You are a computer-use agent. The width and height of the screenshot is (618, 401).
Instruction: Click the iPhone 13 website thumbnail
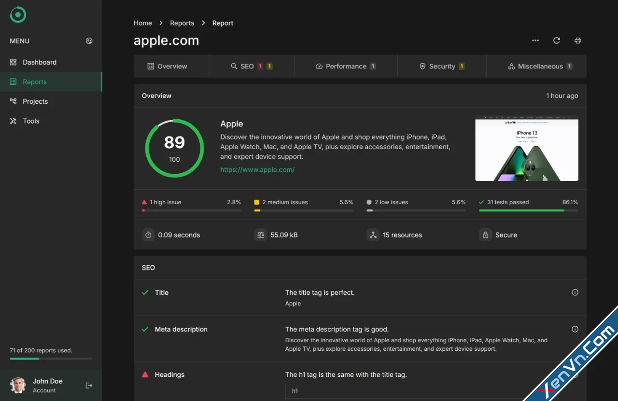click(x=526, y=150)
